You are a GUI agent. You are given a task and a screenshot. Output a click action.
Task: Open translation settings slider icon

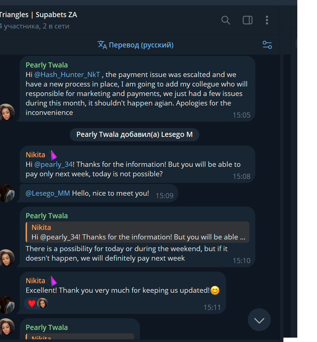[267, 45]
